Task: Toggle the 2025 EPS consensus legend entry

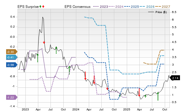Action: pyautogui.click(x=131, y=7)
